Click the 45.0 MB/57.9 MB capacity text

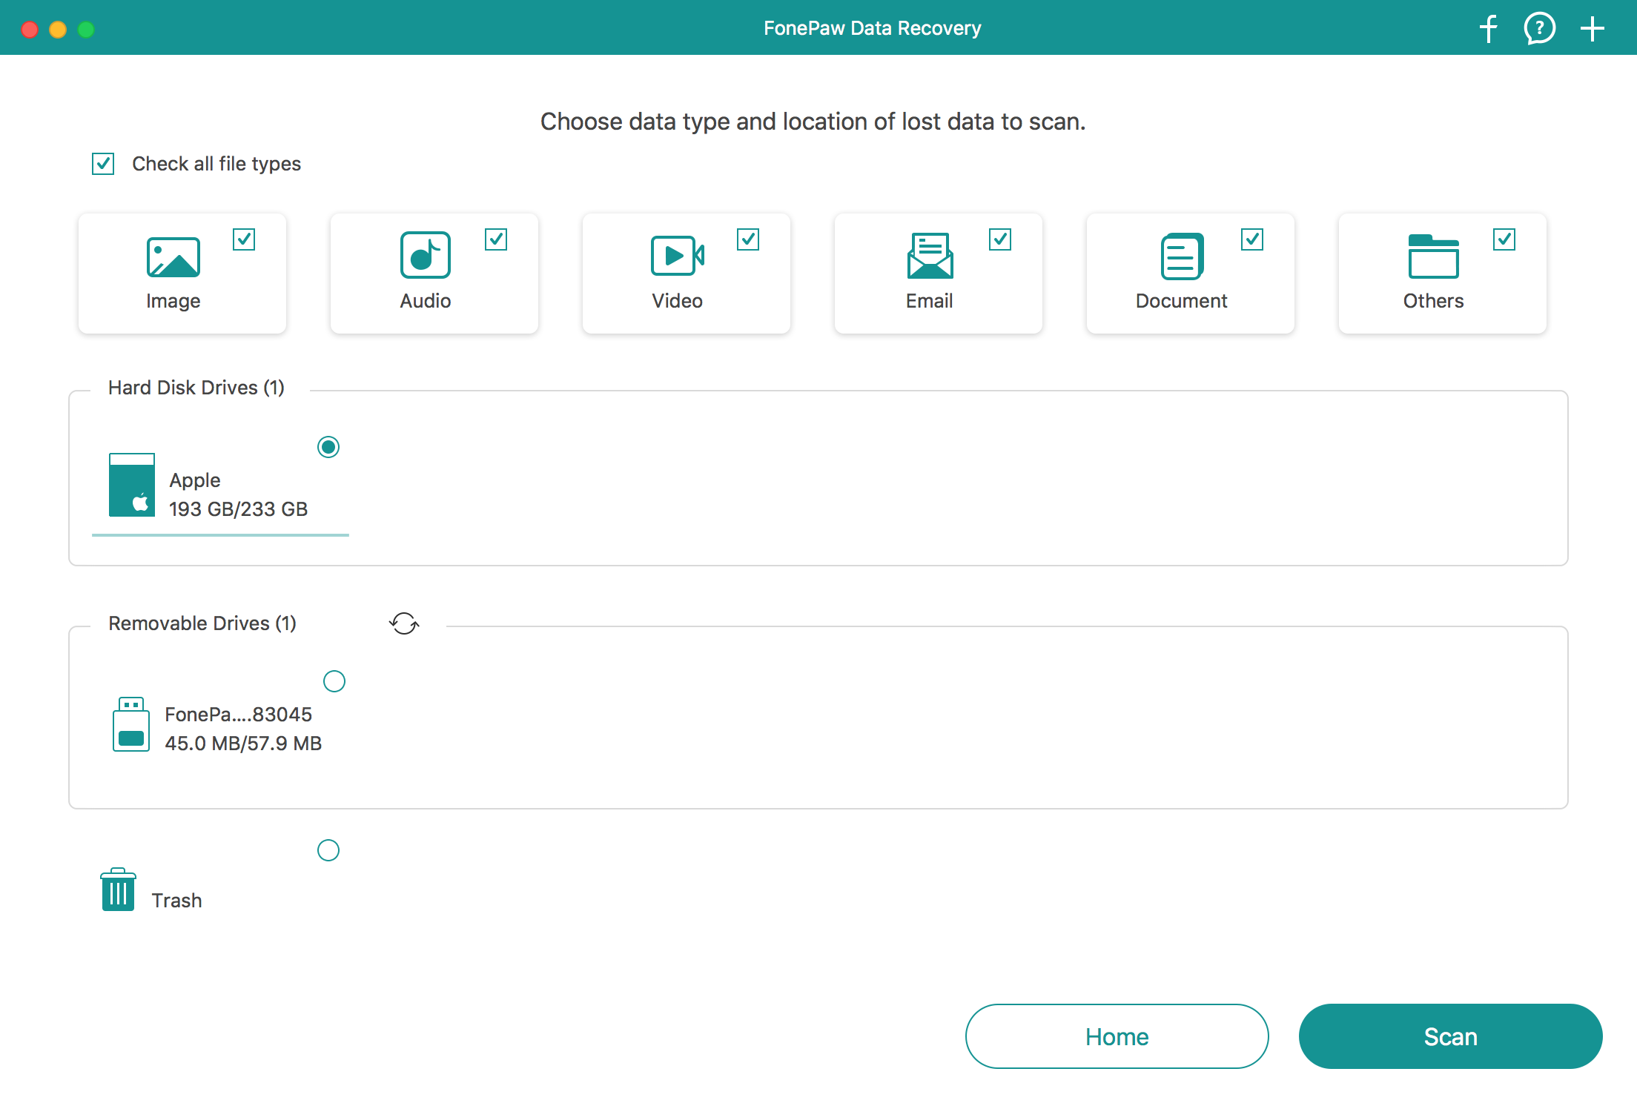pos(243,744)
